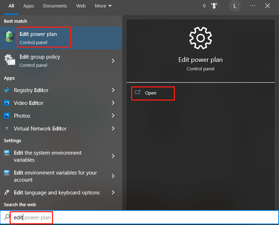Select the Photos result
This screenshot has width=279, height=225.
tap(61, 116)
